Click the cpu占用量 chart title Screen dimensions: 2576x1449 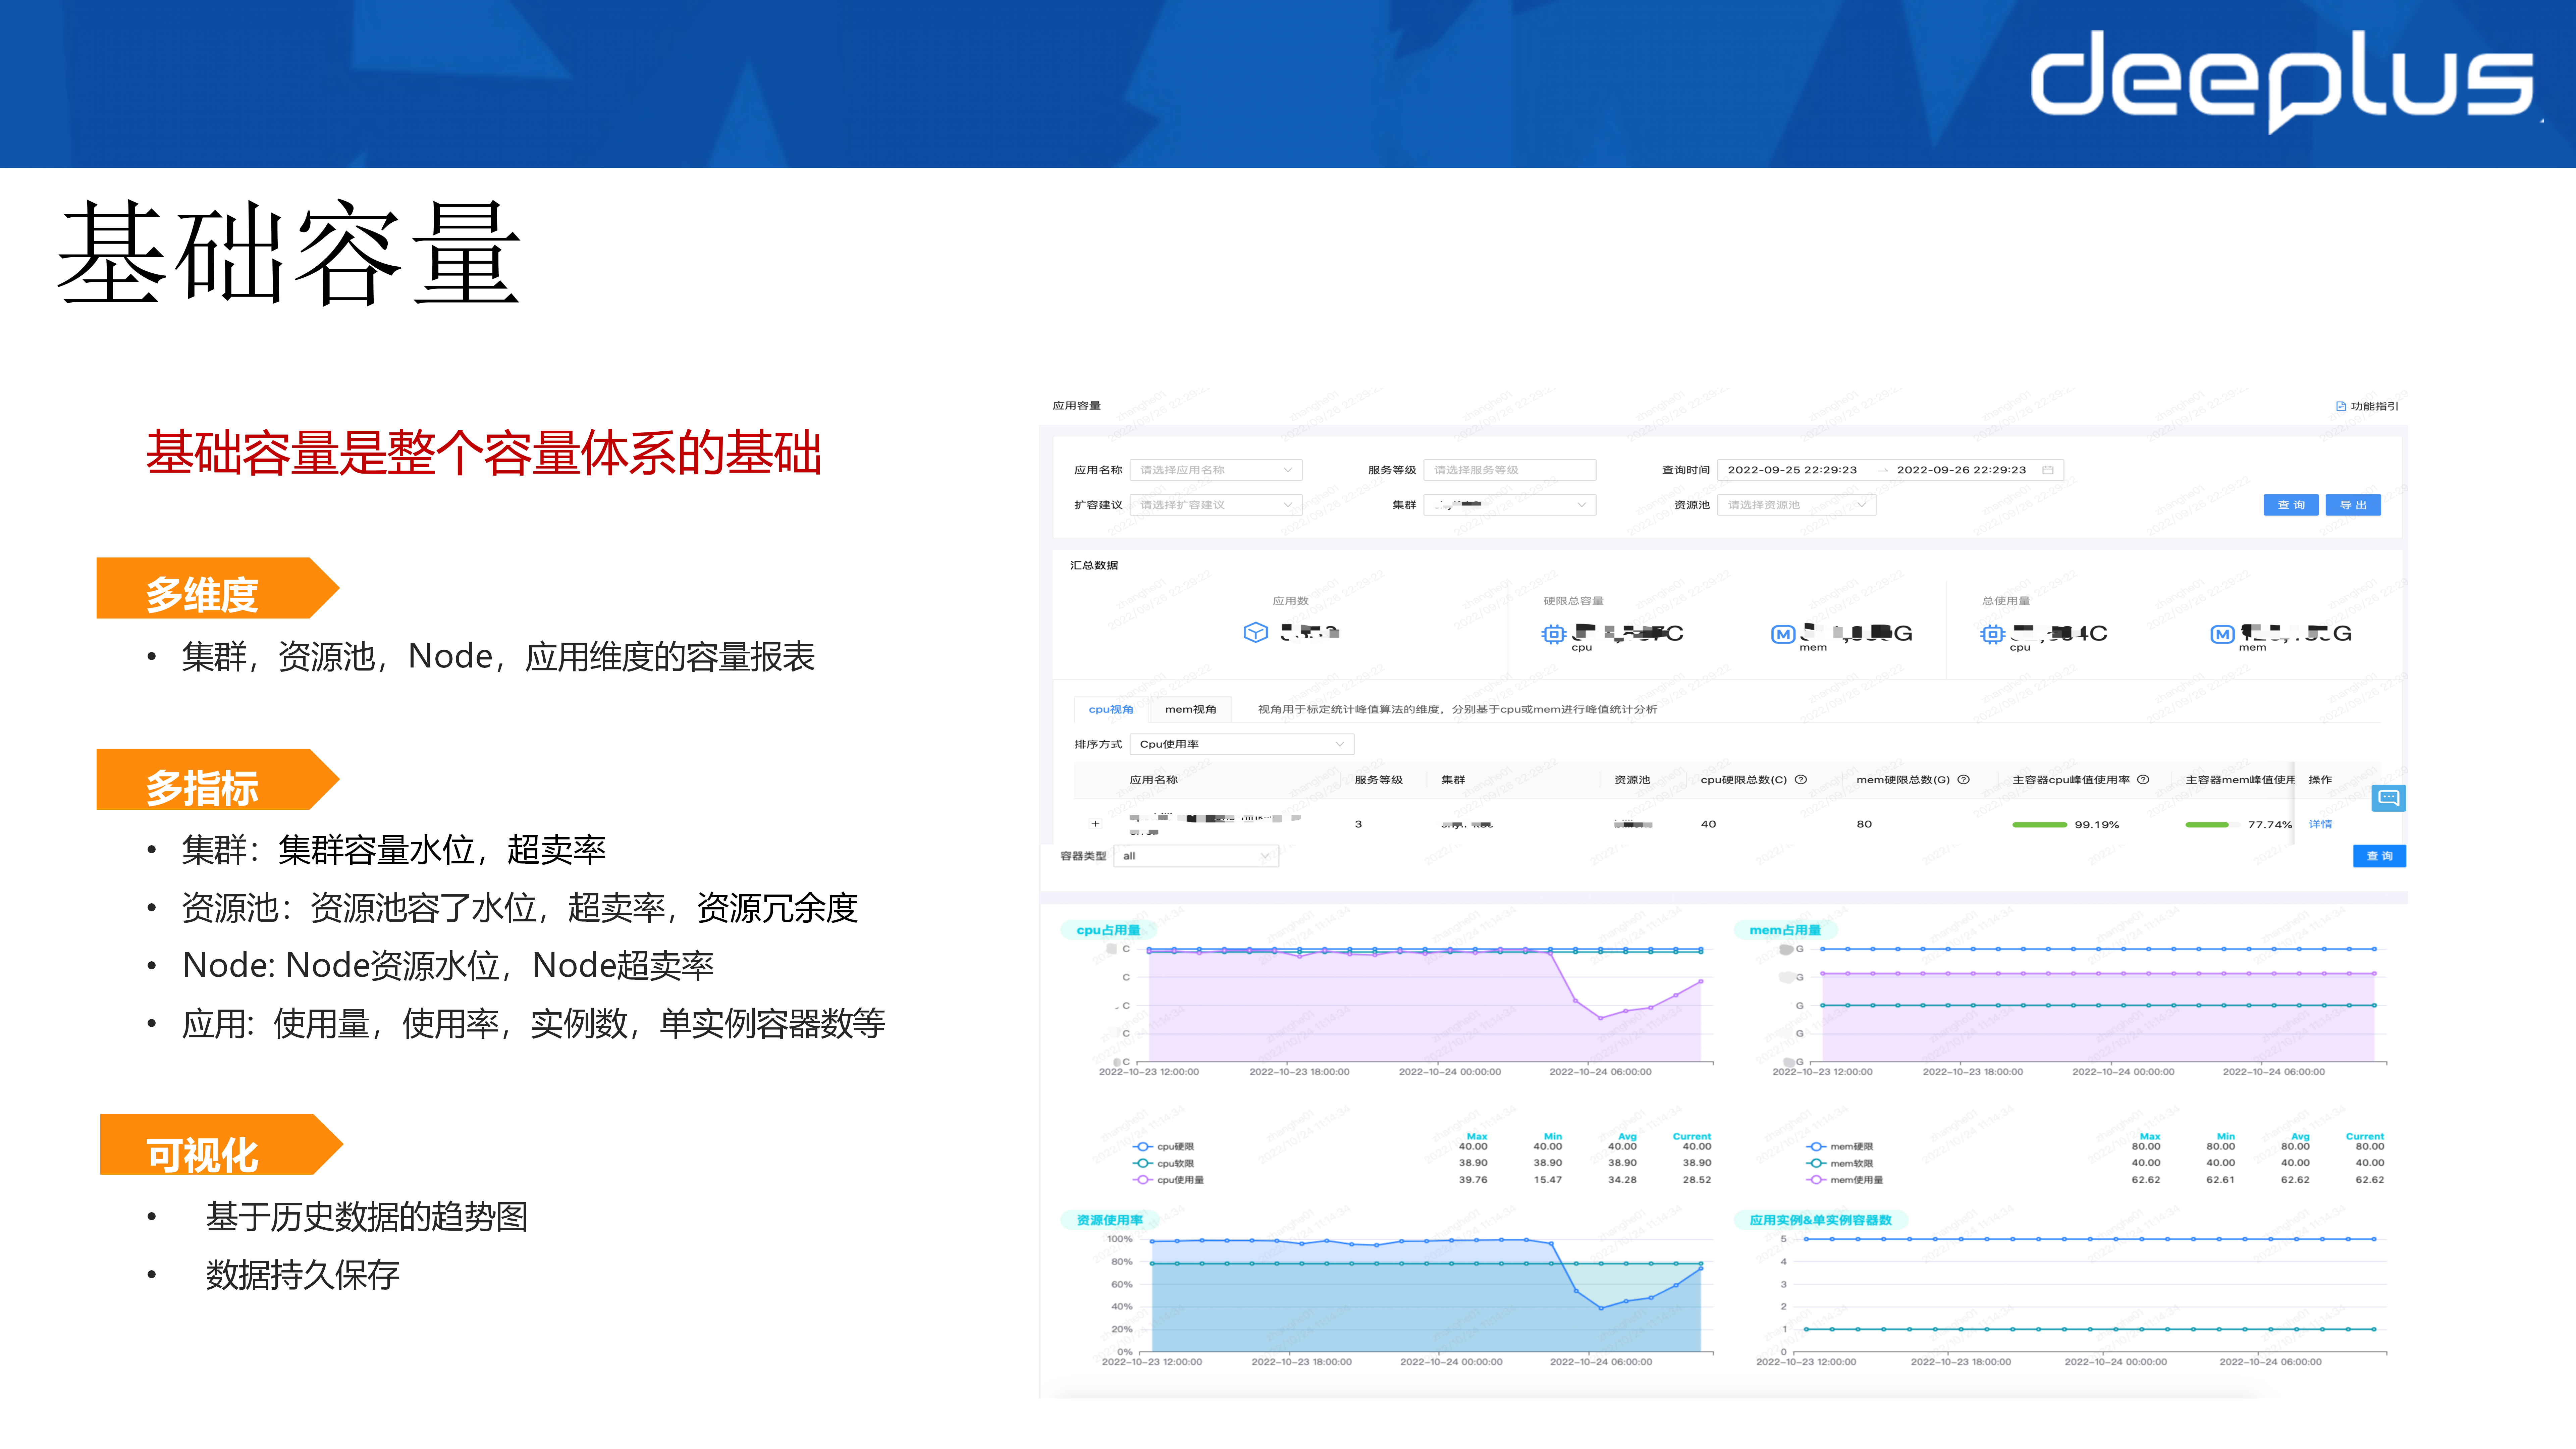[x=1108, y=930]
